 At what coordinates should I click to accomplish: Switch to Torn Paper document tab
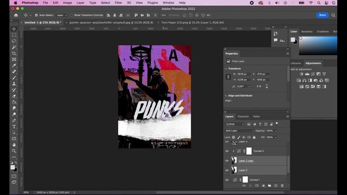click(x=192, y=23)
